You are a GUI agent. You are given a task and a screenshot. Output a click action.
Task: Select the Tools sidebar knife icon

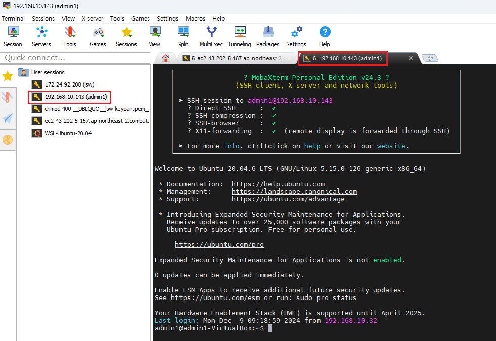pos(8,97)
